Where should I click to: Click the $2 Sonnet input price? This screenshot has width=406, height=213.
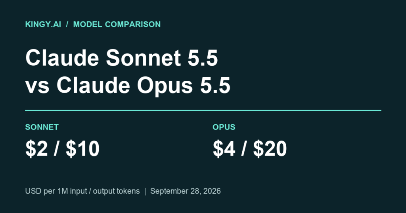tap(36, 148)
